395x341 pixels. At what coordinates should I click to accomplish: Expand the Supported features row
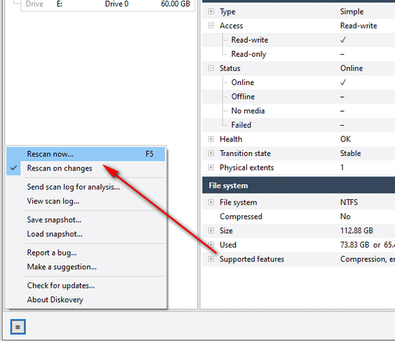[x=211, y=259]
